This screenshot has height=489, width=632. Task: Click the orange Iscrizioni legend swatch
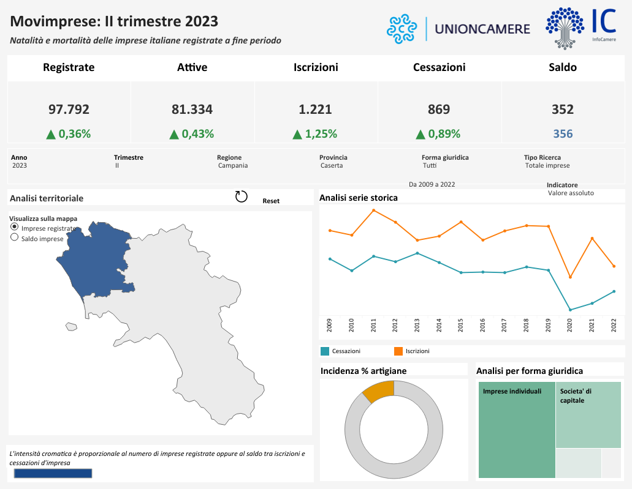(x=398, y=351)
